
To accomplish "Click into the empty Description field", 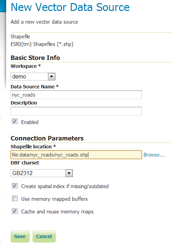I will pyautogui.click(x=76, y=111).
